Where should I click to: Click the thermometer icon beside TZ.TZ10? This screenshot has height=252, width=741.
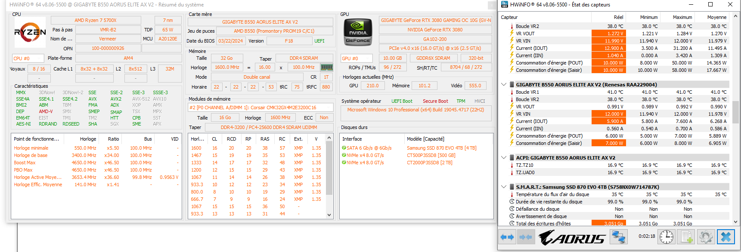tap(512, 165)
